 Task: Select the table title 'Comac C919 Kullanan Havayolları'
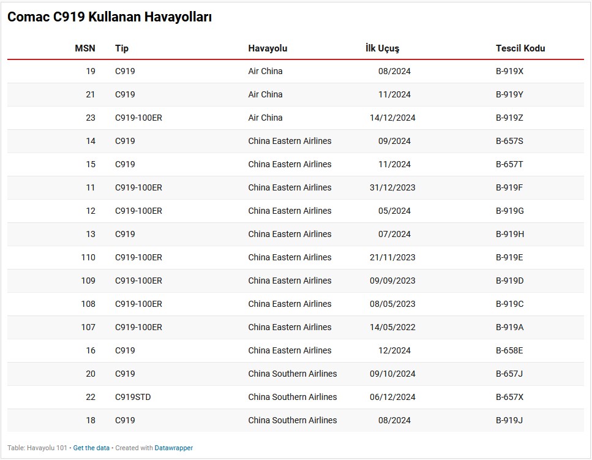point(110,17)
